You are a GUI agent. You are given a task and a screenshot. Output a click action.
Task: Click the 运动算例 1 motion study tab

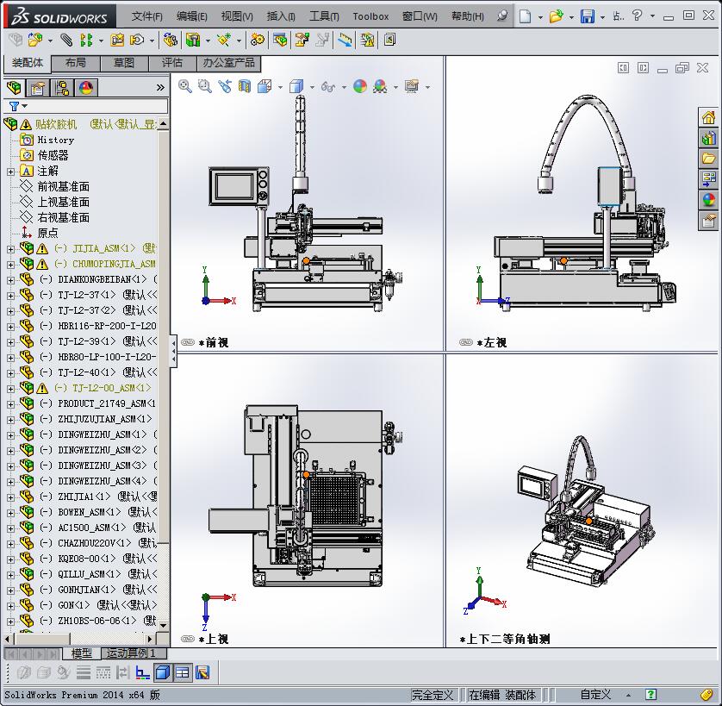[x=131, y=653]
